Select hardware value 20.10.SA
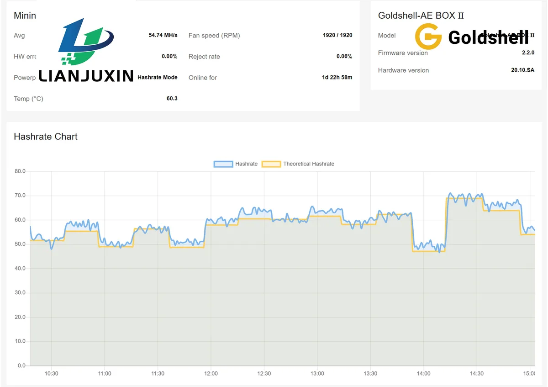The height and width of the screenshot is (387, 548). click(x=522, y=70)
